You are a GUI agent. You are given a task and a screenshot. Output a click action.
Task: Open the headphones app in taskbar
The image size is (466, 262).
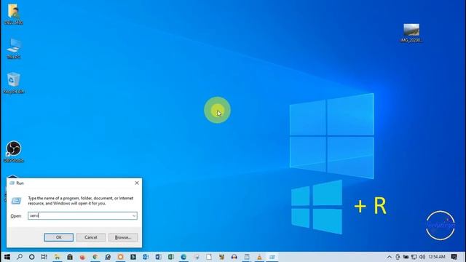tap(234, 257)
